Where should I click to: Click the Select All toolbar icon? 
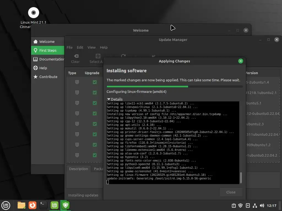pos(98,56)
